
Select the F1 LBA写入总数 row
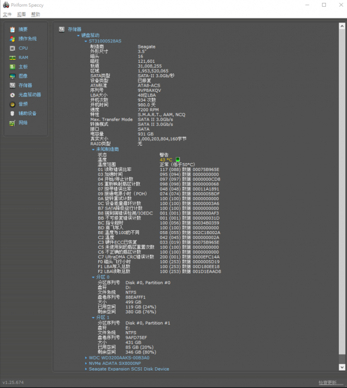tap(159, 266)
